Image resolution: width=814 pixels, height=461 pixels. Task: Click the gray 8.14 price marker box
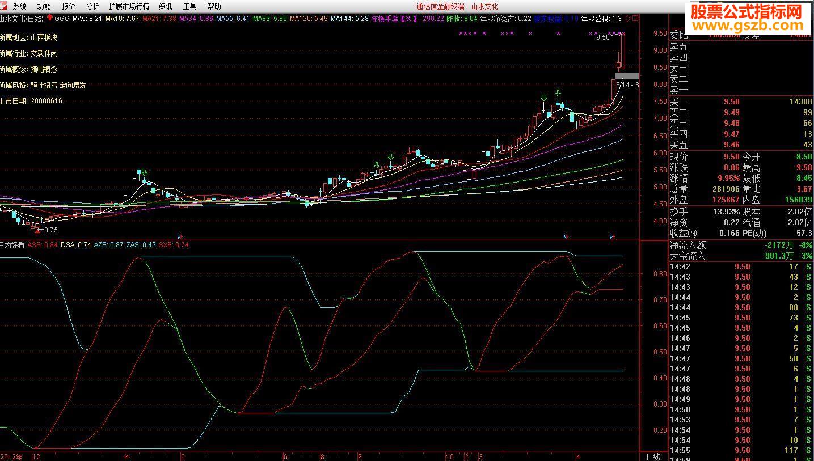tap(627, 76)
